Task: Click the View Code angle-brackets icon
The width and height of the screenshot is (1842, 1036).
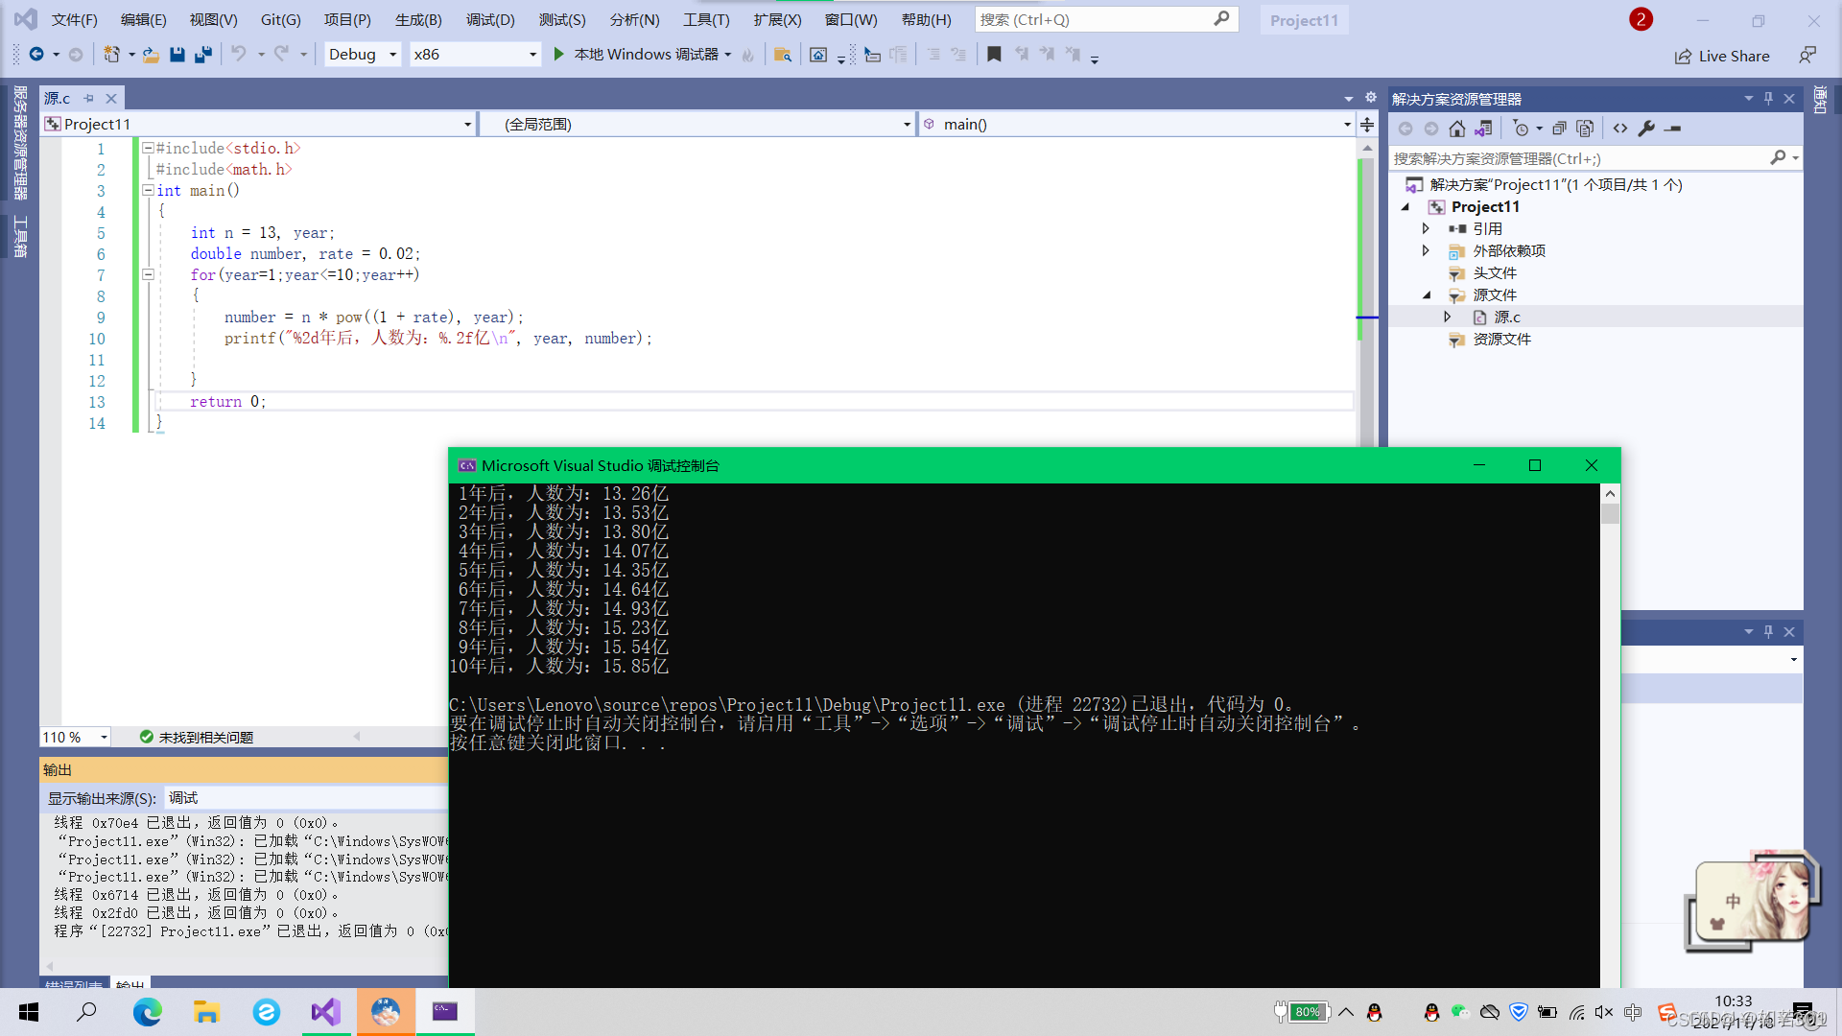Action: 1620,129
